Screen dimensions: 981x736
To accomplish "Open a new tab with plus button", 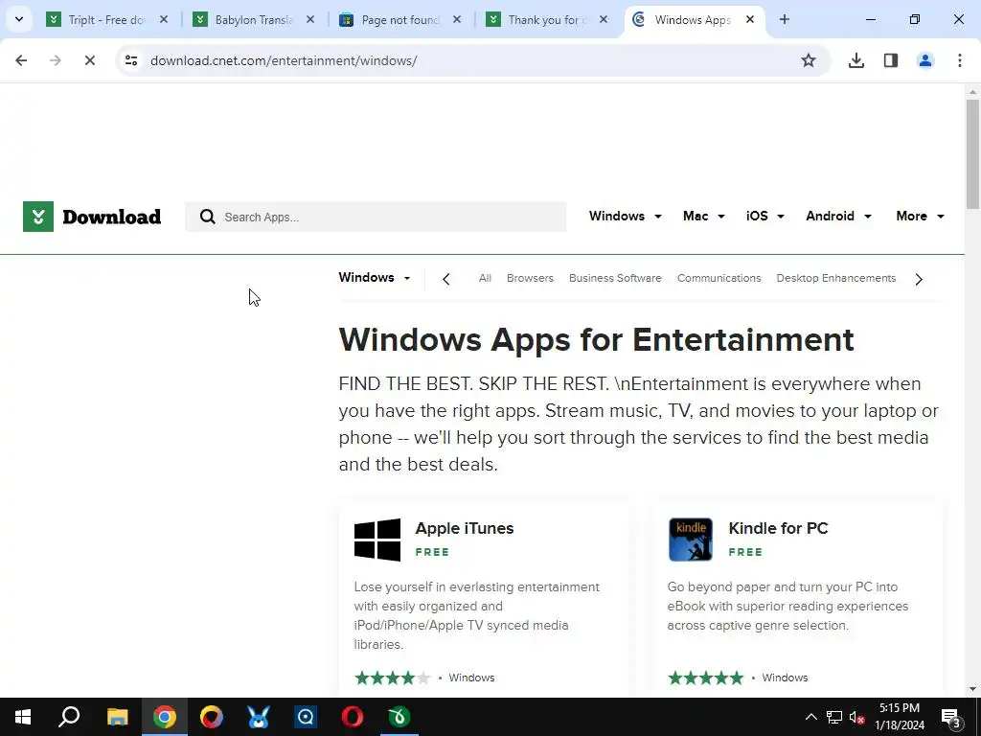I will (x=785, y=19).
